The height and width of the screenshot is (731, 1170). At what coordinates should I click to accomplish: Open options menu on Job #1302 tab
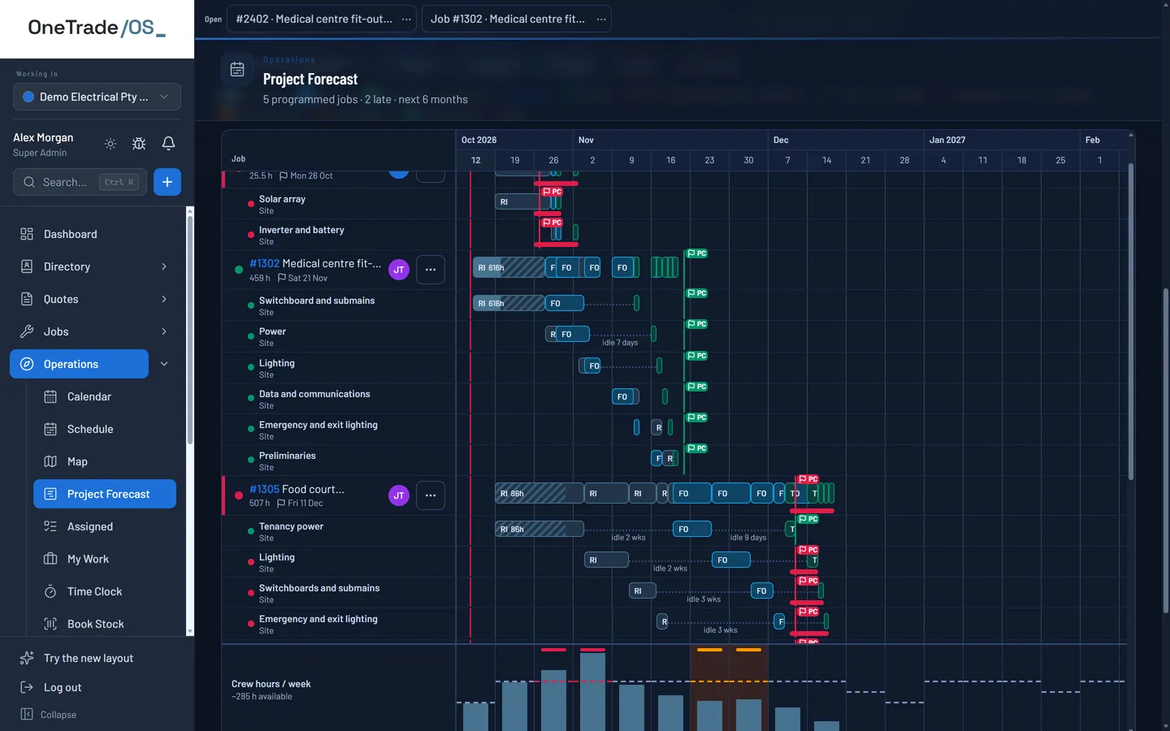point(601,19)
